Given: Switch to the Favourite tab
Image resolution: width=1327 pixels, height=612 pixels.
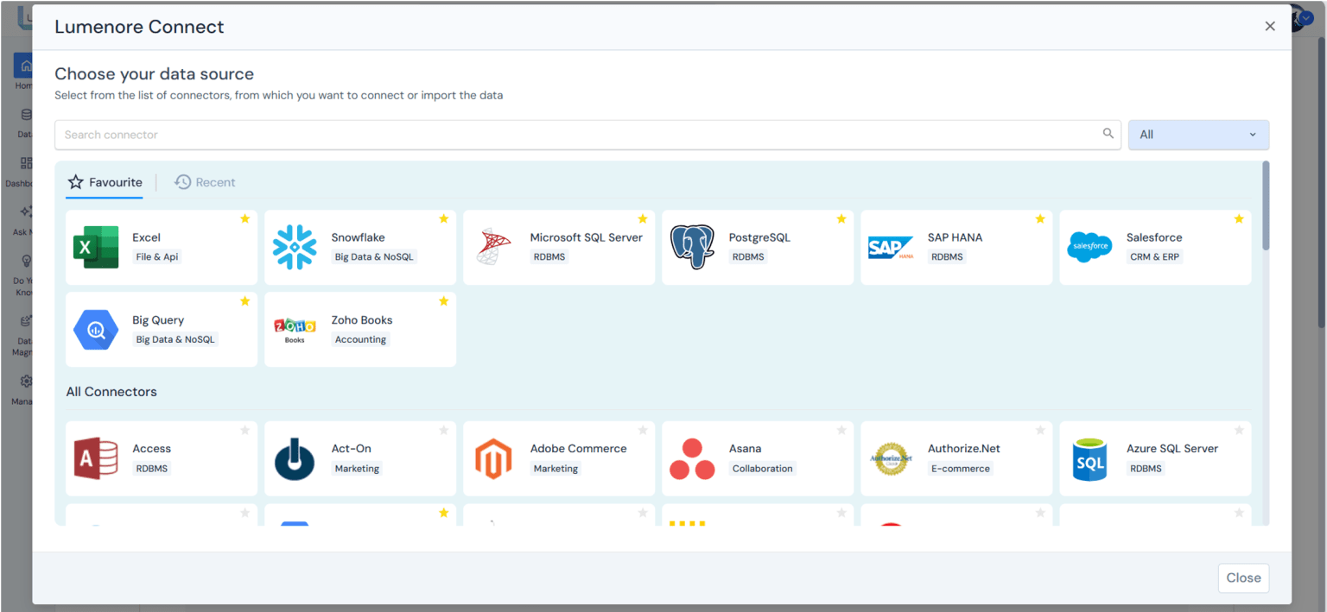Looking at the screenshot, I should coord(105,182).
